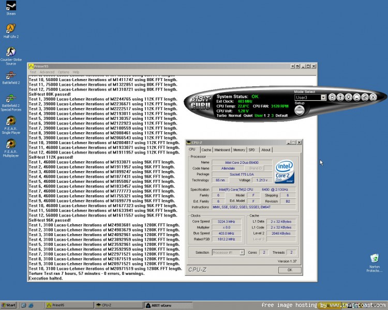Click the OK button in CPU-Z
Image resolution: width=388 pixels, height=310 pixels.
[290, 270]
